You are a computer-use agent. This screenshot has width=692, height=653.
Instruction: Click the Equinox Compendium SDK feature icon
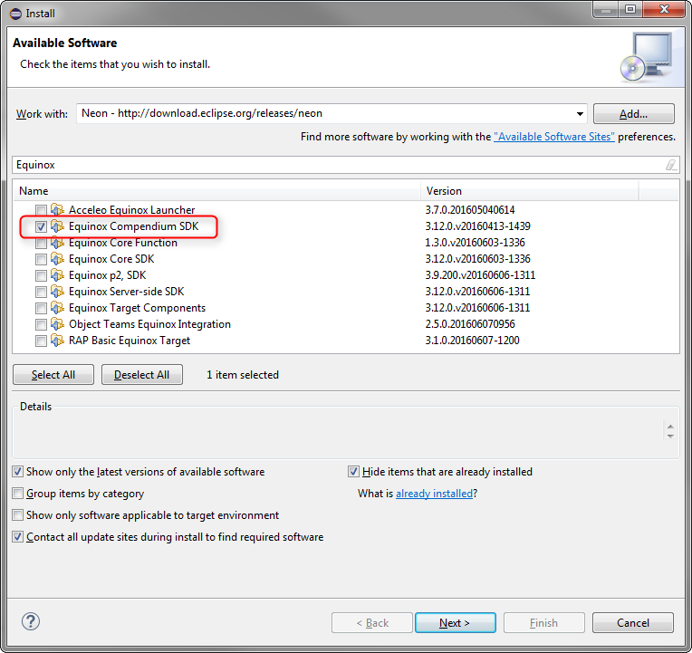tap(57, 226)
